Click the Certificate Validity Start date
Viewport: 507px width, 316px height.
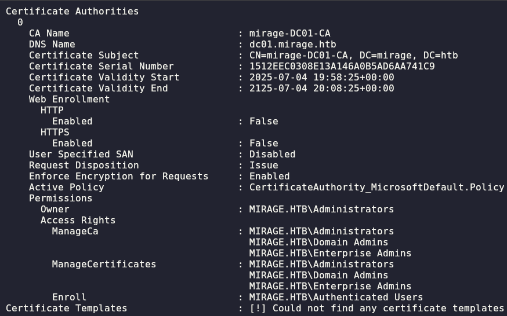[322, 77]
